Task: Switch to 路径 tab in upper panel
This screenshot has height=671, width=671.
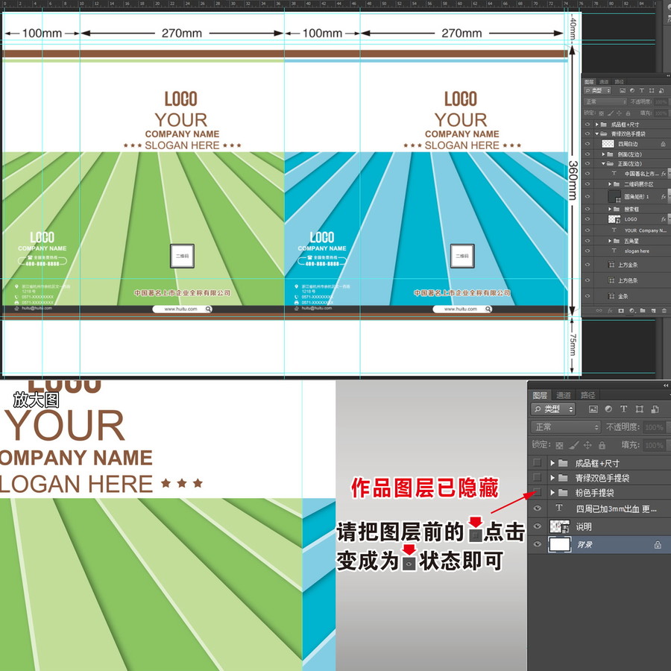Action: pos(620,82)
